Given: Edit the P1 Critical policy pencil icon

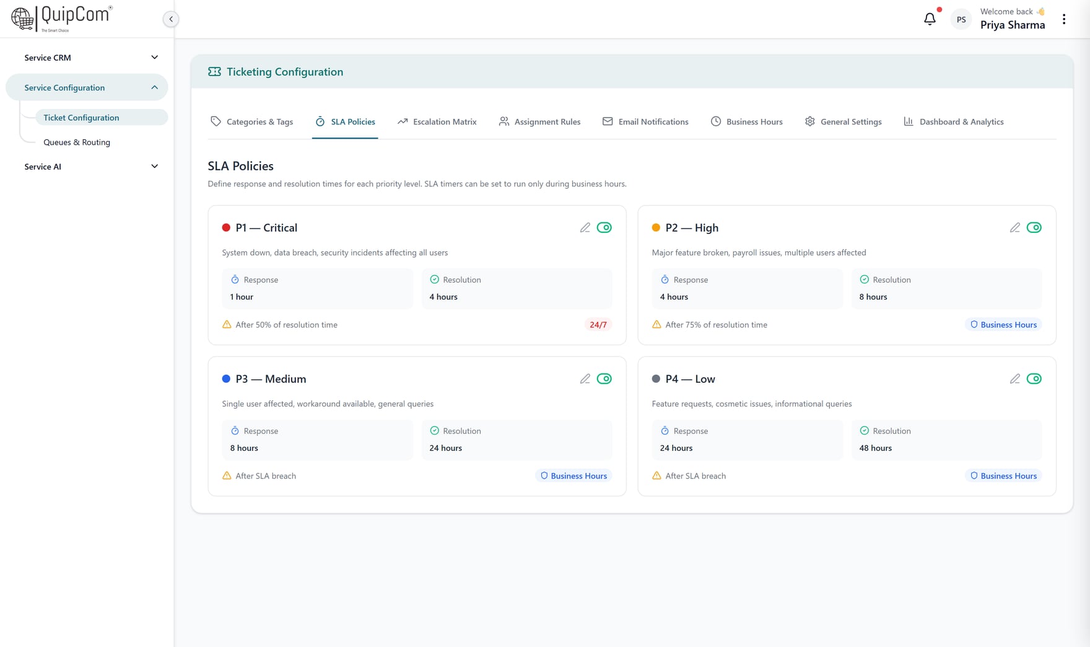Looking at the screenshot, I should 585,228.
